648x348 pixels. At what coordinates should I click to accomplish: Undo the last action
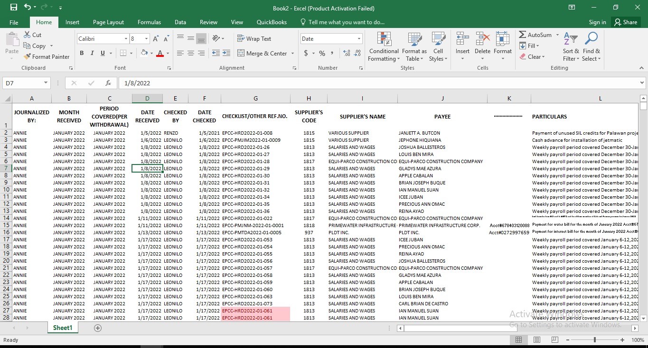(27, 7)
